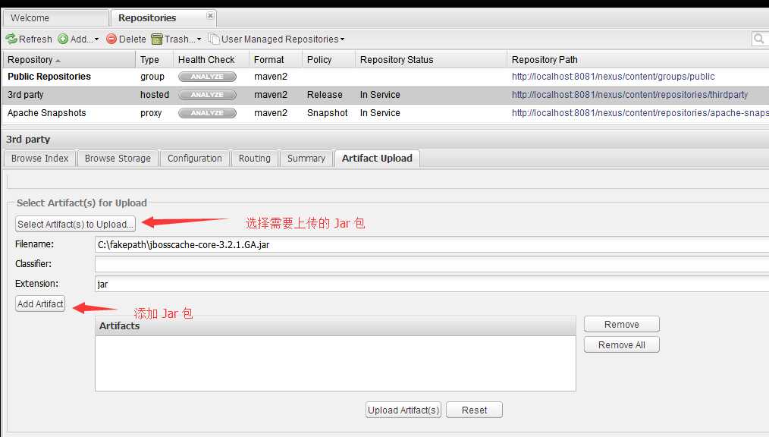Click 'proxy' type cell
This screenshot has height=437, width=769.
point(151,113)
